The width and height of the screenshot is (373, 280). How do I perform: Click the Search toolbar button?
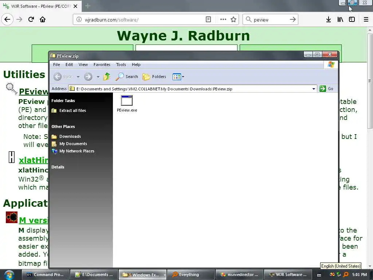(127, 77)
